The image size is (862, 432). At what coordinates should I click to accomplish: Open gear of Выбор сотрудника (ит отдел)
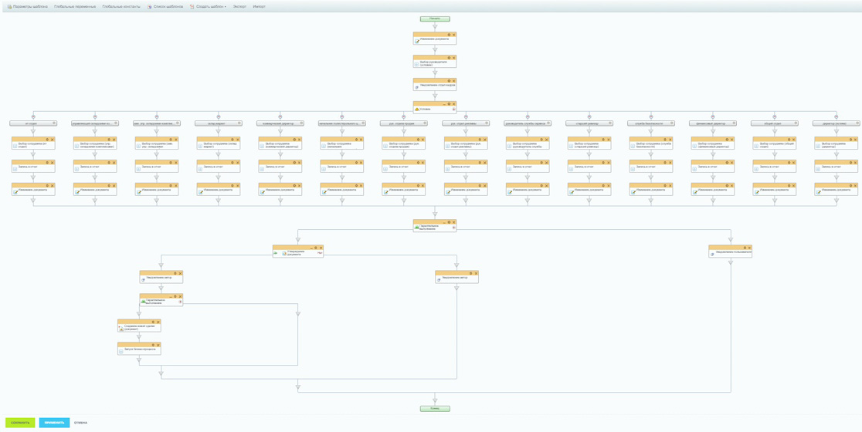(x=47, y=140)
